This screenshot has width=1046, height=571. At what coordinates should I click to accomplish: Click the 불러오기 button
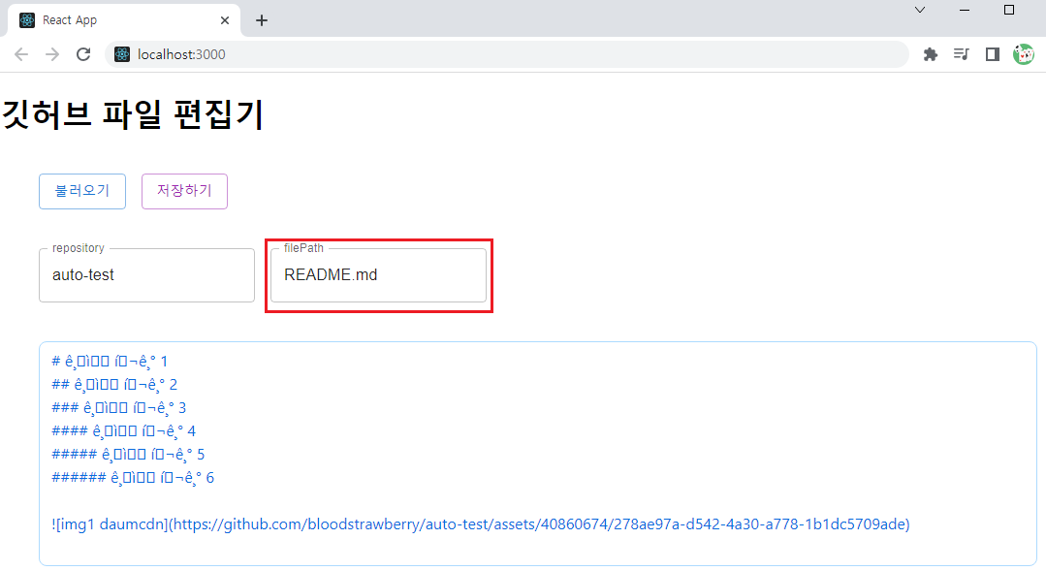pyautogui.click(x=82, y=191)
